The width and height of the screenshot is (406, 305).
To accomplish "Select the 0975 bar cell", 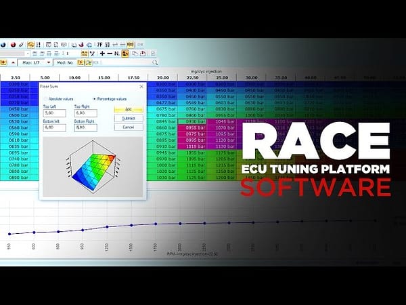I will [x=192, y=134].
